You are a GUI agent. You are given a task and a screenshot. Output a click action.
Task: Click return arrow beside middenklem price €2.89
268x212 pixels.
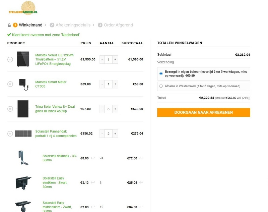[x=93, y=207]
